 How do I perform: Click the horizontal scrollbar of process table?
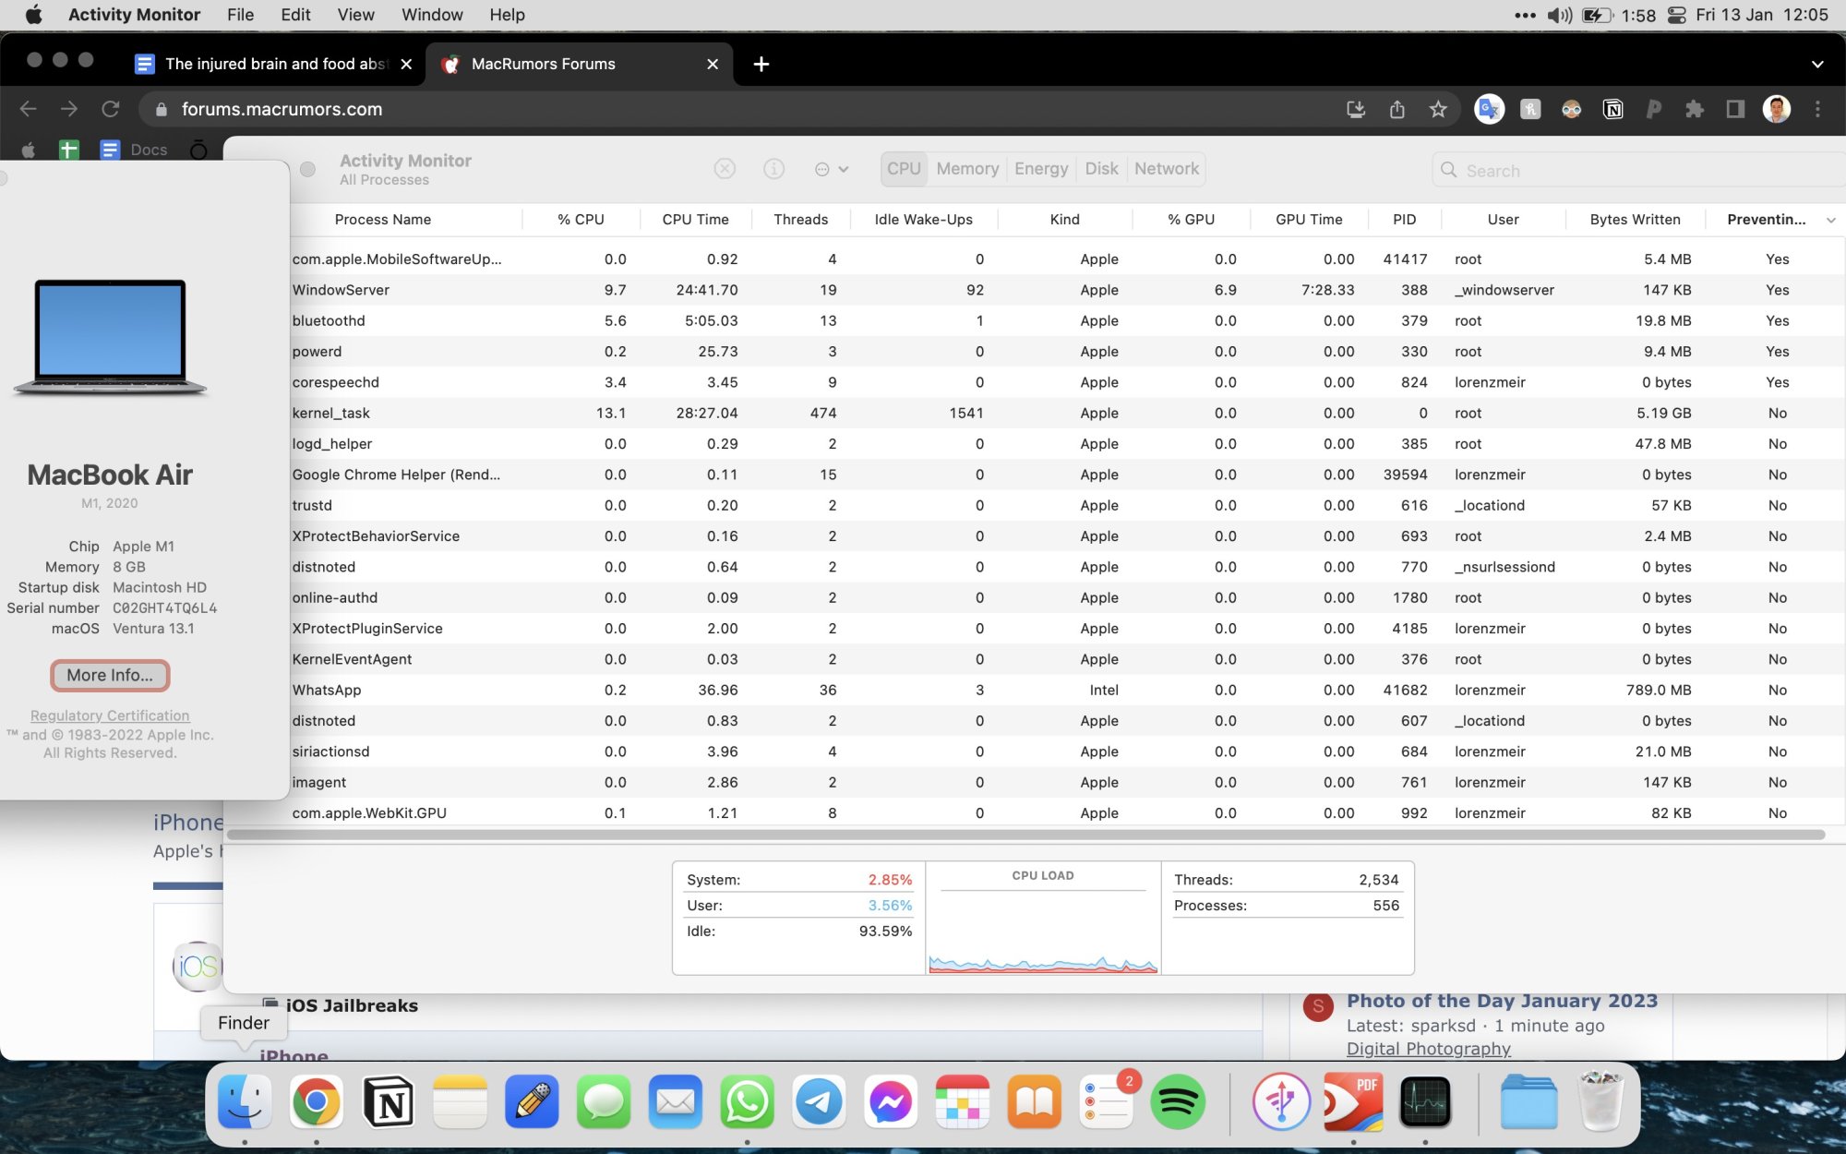(x=1025, y=835)
